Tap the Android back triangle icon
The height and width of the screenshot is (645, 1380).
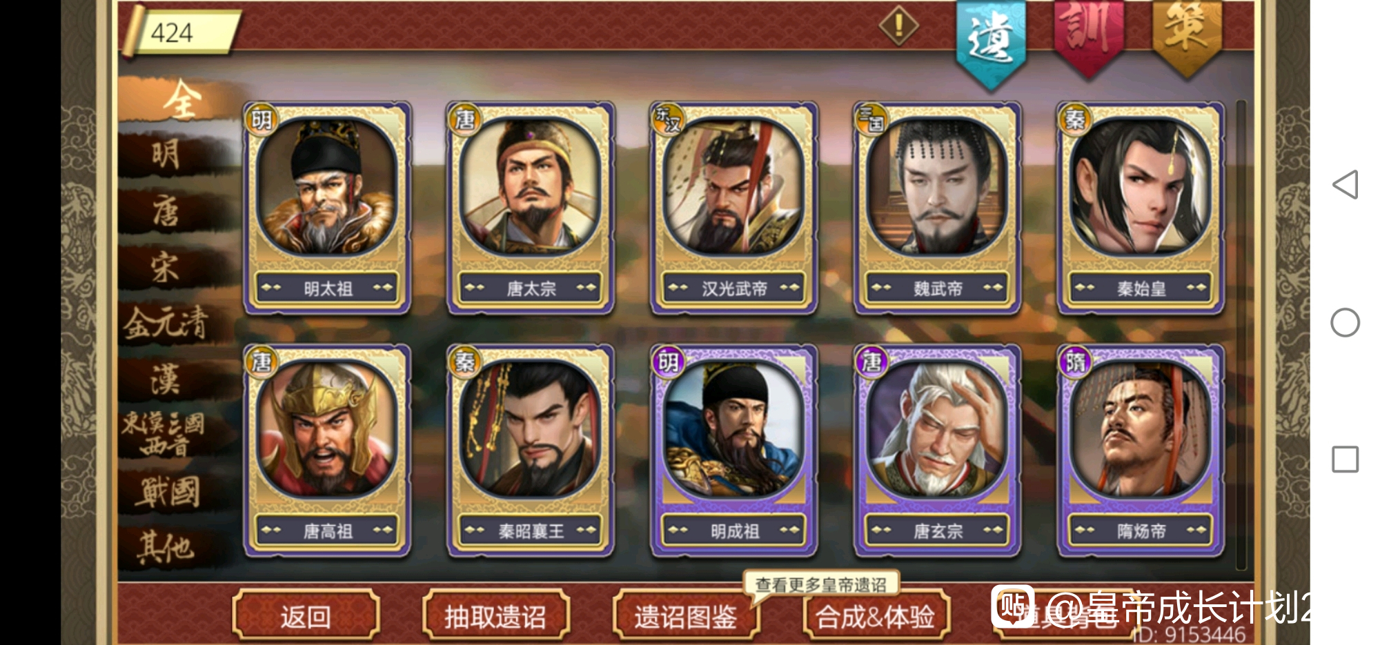pyautogui.click(x=1345, y=184)
